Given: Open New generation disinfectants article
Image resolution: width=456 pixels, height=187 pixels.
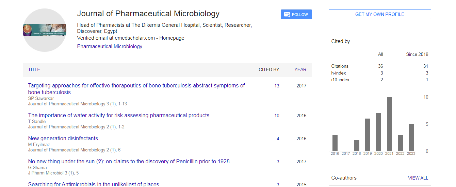Looking at the screenshot, I should point(63,139).
